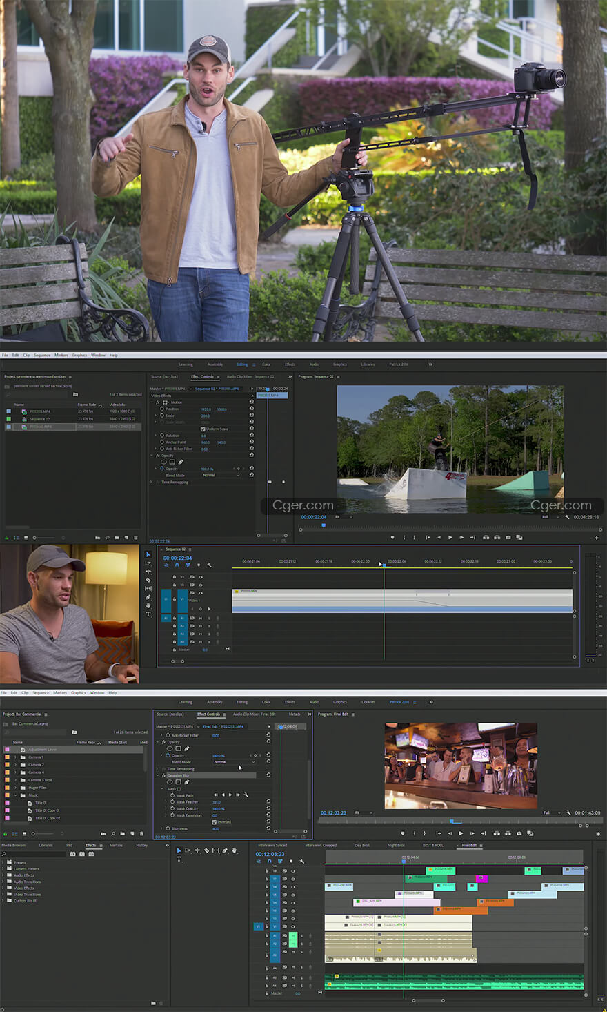The width and height of the screenshot is (607, 1012).
Task: Open the button editor plus in Final Edit monitor
Action: [597, 833]
